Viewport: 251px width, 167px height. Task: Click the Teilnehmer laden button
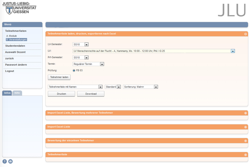(59, 77)
